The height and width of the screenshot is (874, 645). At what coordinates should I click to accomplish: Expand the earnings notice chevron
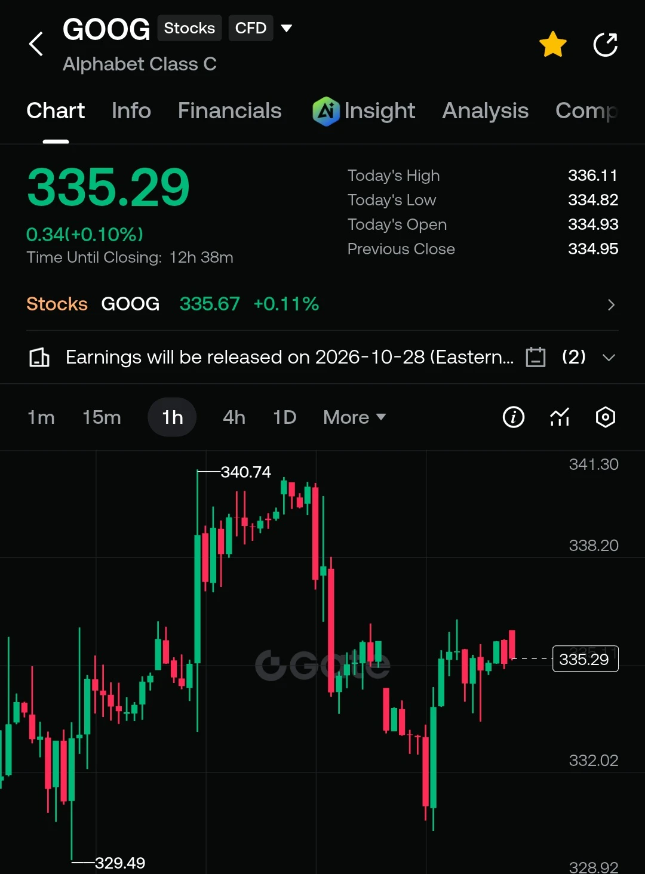[609, 358]
